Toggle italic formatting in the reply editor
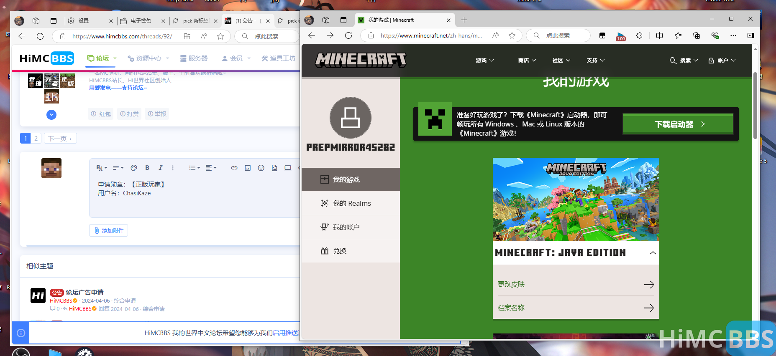Viewport: 776px width, 356px height. [x=160, y=168]
